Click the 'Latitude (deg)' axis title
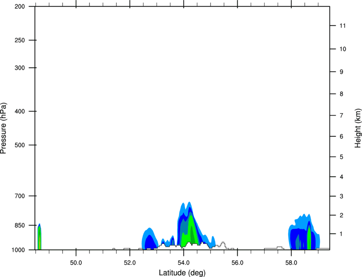 click(182, 273)
